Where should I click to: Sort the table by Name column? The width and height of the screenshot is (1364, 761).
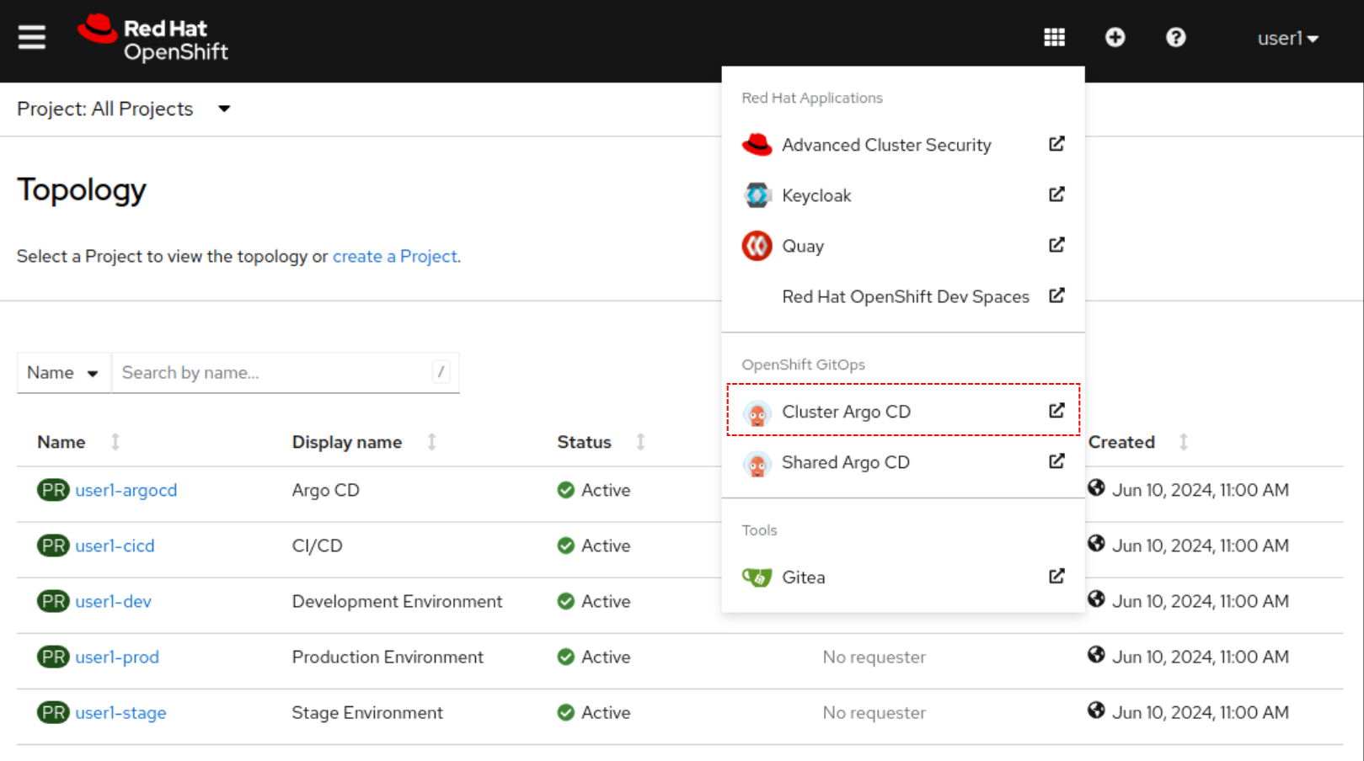click(78, 442)
